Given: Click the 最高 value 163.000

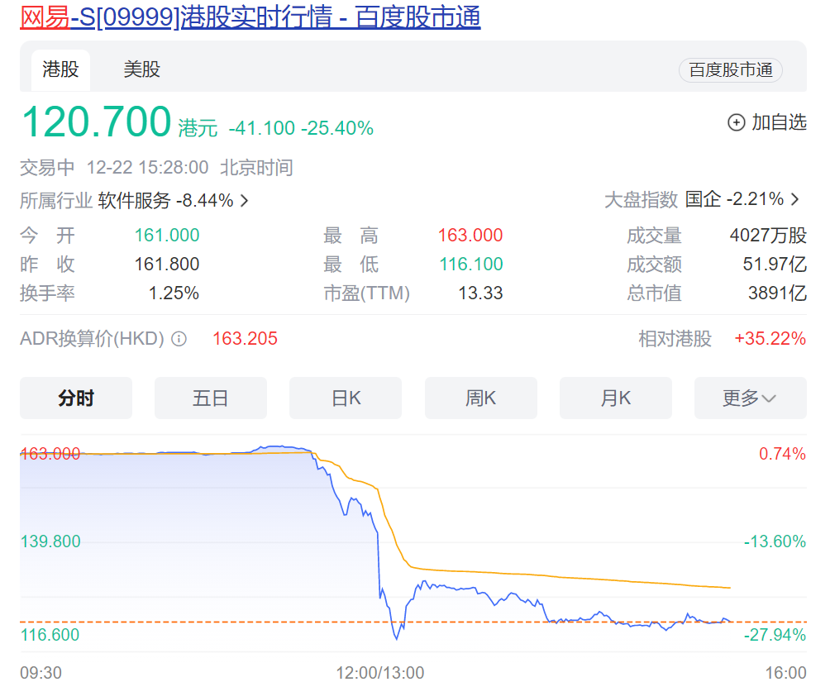Looking at the screenshot, I should pyautogui.click(x=470, y=235).
